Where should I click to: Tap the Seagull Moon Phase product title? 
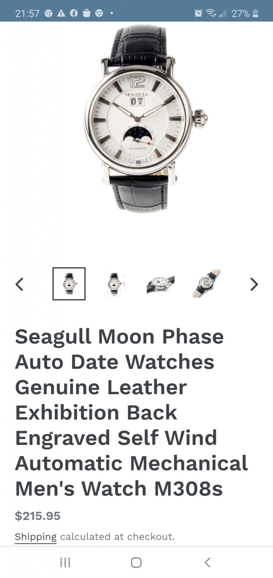tap(132, 413)
